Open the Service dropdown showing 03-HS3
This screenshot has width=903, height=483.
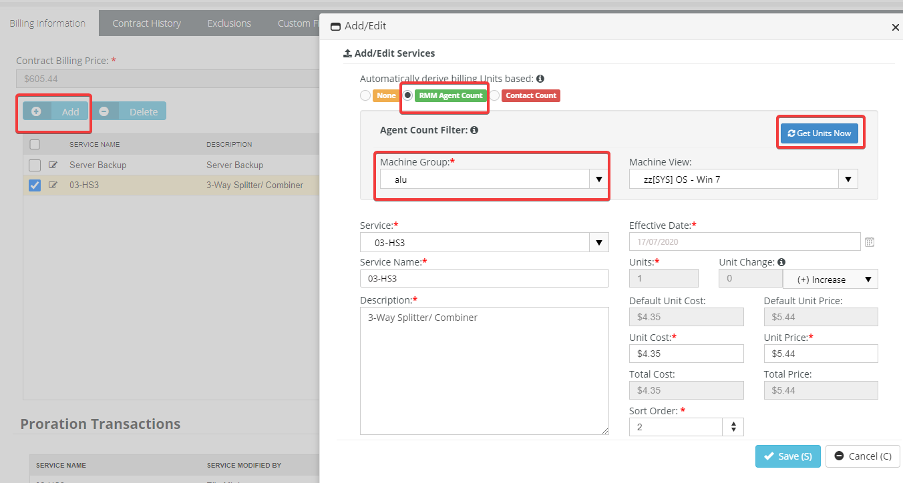click(598, 243)
